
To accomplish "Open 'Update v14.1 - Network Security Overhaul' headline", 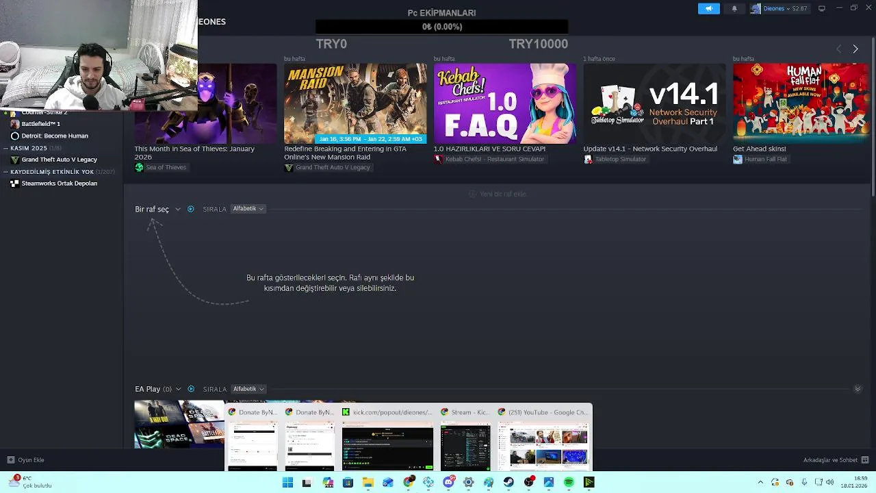I will 650,149.
